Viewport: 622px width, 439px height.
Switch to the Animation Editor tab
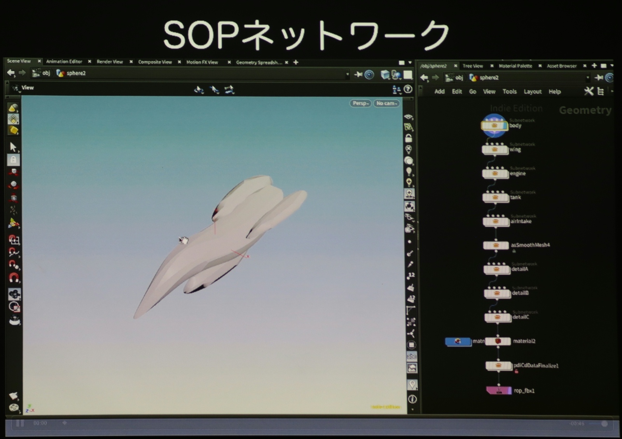click(64, 61)
